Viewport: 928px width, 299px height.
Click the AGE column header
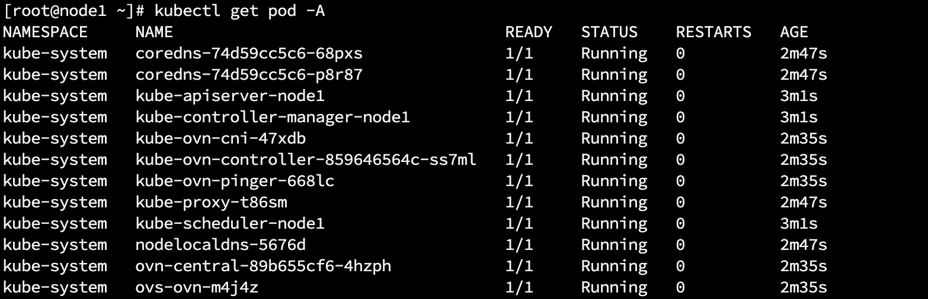tap(794, 32)
